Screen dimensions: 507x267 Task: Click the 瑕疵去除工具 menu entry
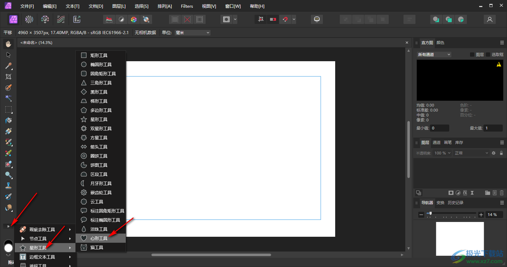pyautogui.click(x=42, y=230)
